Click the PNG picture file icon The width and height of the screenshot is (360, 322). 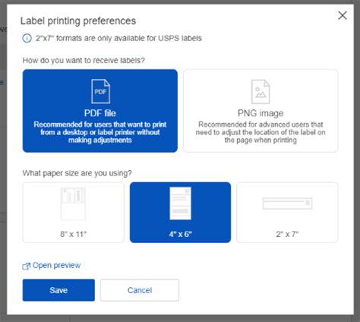coord(261,92)
